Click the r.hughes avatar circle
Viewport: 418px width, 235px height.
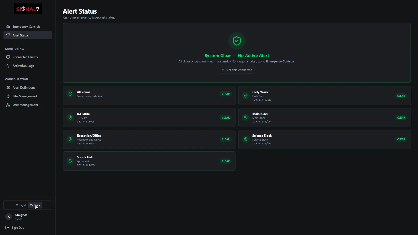pyautogui.click(x=9, y=217)
